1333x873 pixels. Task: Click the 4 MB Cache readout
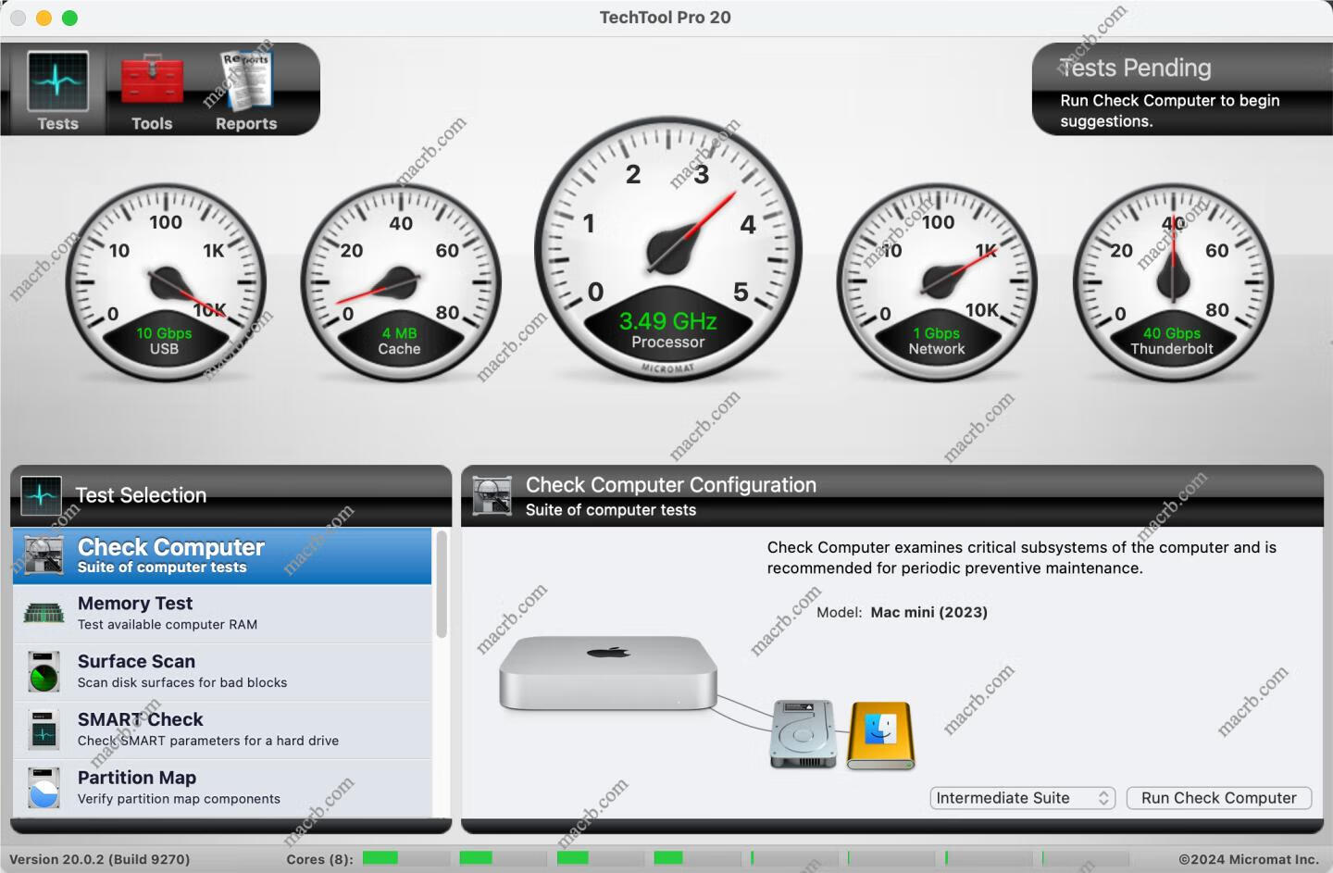click(x=399, y=333)
